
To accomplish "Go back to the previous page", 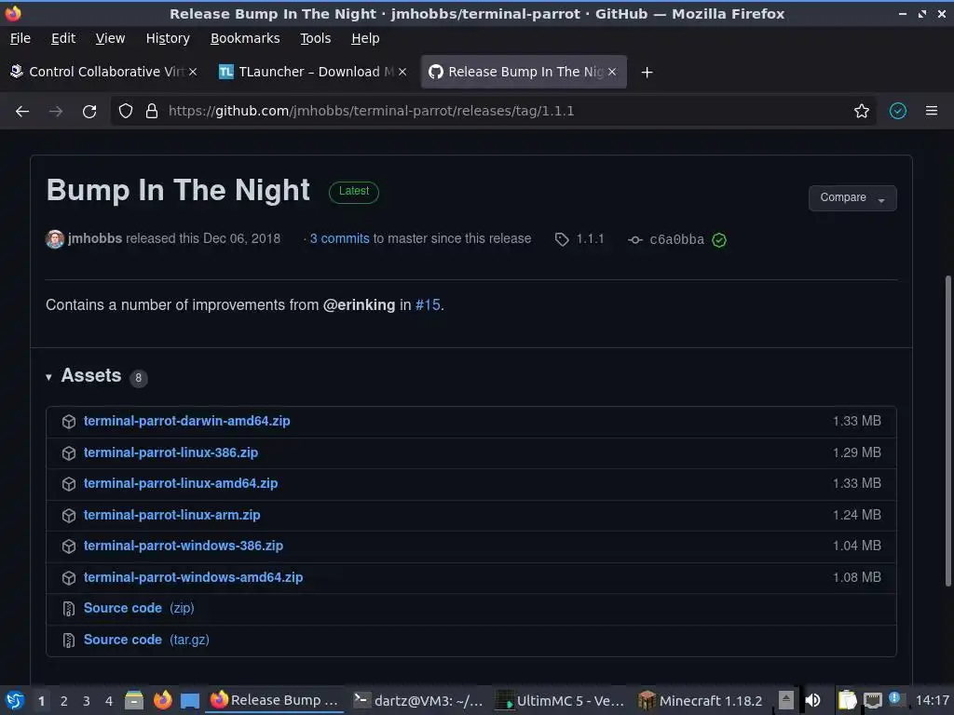I will tap(22, 112).
